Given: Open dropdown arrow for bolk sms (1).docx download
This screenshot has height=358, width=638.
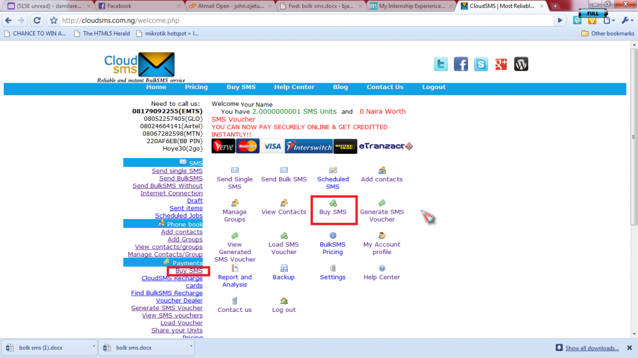Looking at the screenshot, I should [93, 347].
